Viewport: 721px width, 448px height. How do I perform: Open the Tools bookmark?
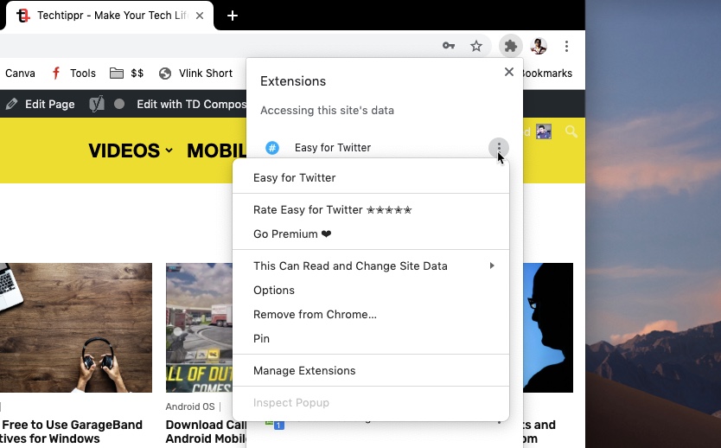73,74
